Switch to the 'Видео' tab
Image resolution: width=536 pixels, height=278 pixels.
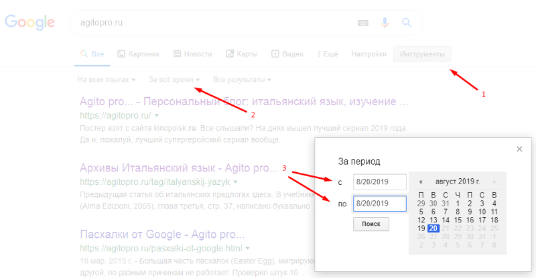287,54
